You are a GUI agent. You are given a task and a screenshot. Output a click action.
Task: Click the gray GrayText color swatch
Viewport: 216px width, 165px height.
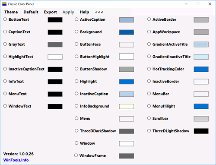[55, 44]
